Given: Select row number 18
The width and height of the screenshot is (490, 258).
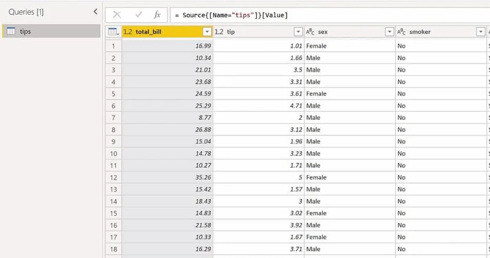Looking at the screenshot, I should [113, 249].
